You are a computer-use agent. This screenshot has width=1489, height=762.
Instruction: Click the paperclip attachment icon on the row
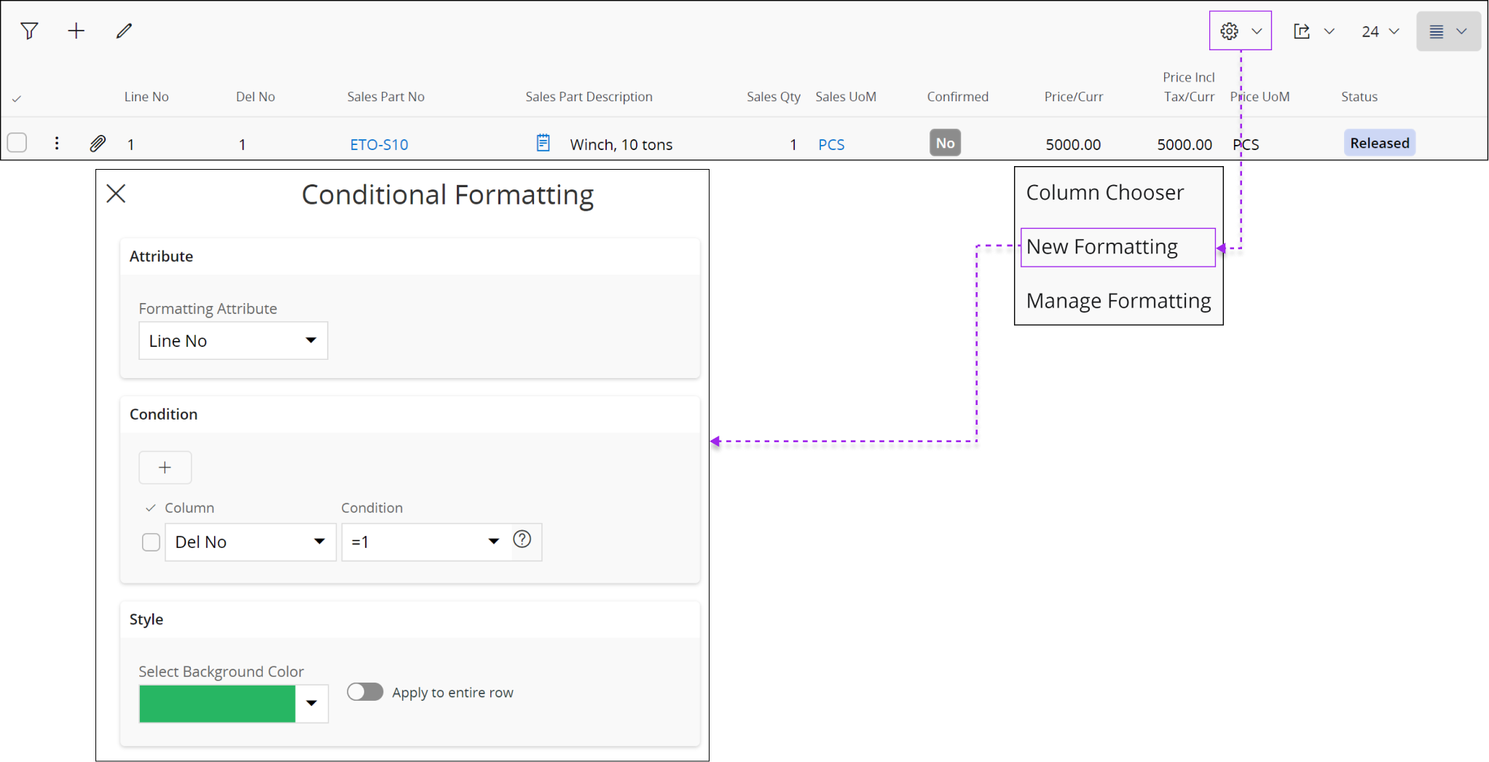[98, 143]
